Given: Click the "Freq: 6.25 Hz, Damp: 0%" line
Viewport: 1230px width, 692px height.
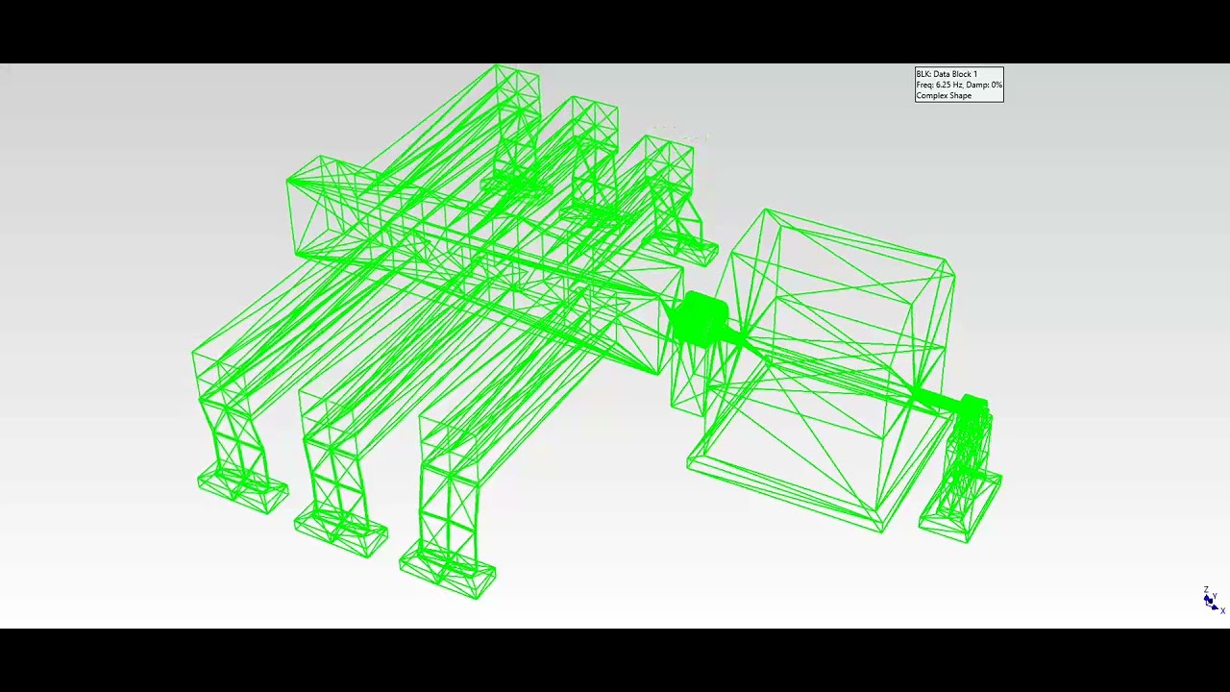Looking at the screenshot, I should pos(959,85).
